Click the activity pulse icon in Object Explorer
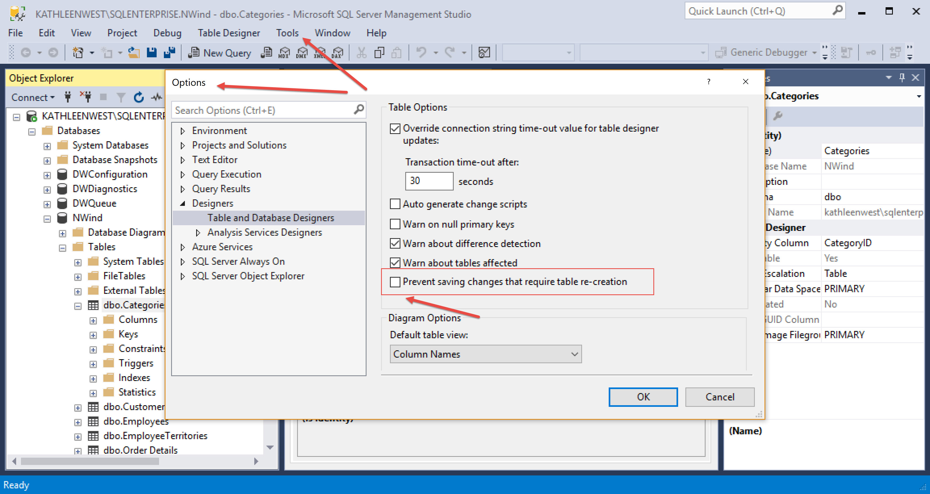 156,97
